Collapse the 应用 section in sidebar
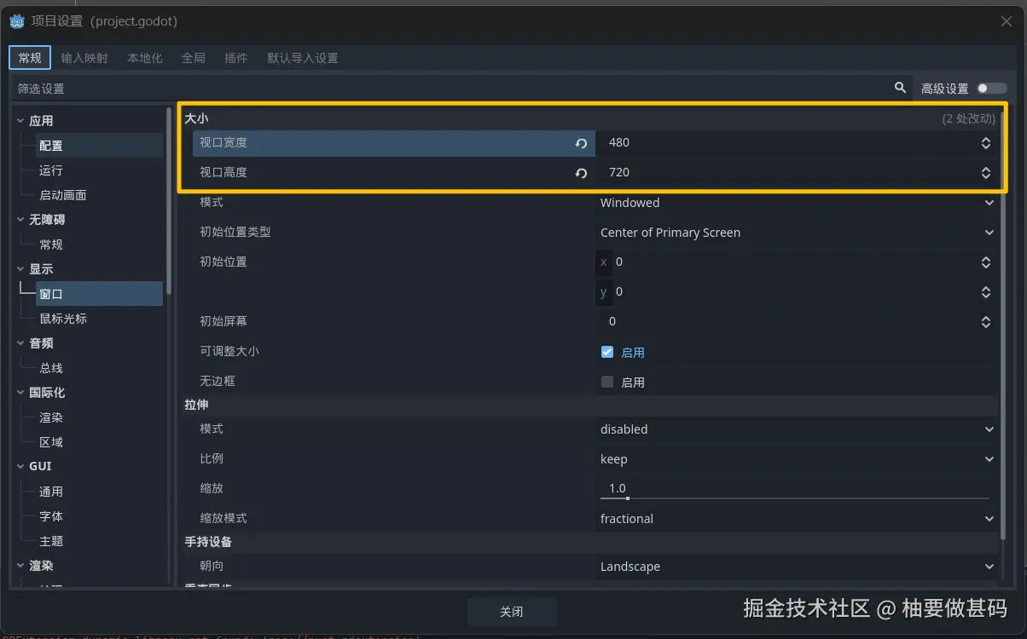 pos(19,120)
